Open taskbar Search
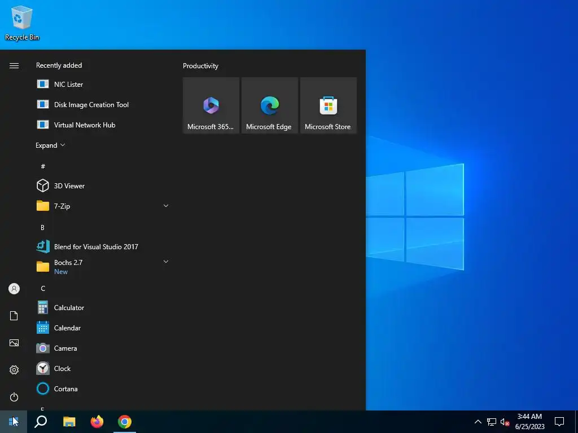Image resolution: width=578 pixels, height=433 pixels. (x=41, y=422)
